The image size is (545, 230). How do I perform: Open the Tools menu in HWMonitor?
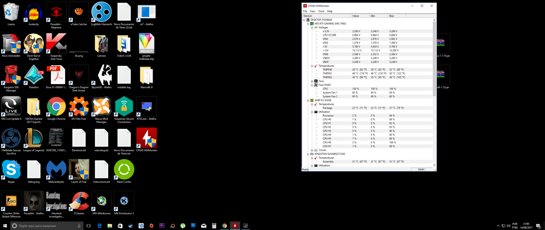click(x=321, y=11)
